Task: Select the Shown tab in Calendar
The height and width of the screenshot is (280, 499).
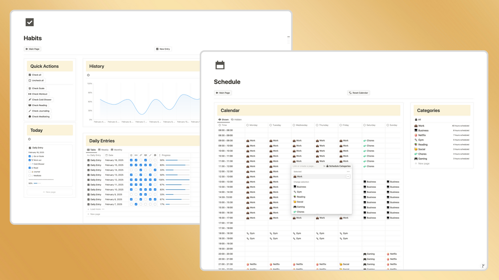Action: coord(223,120)
